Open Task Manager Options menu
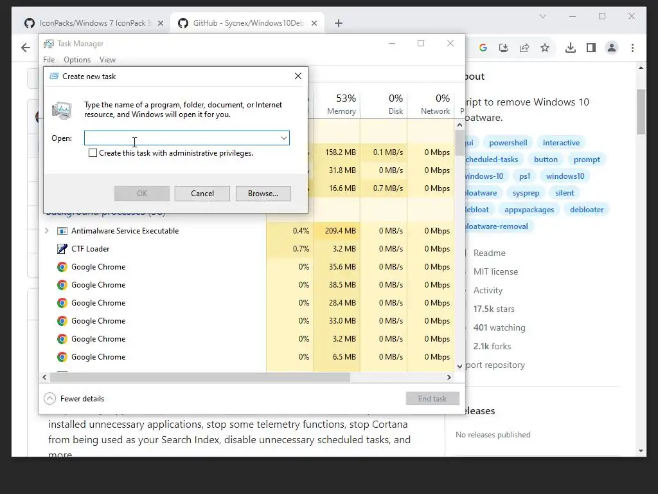 click(x=77, y=60)
